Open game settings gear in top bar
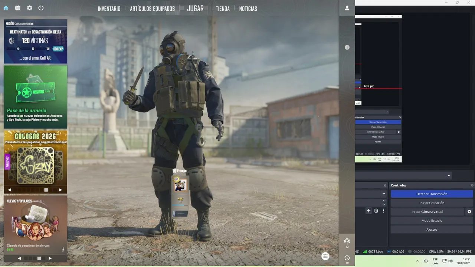Image resolution: width=475 pixels, height=267 pixels. tap(30, 8)
